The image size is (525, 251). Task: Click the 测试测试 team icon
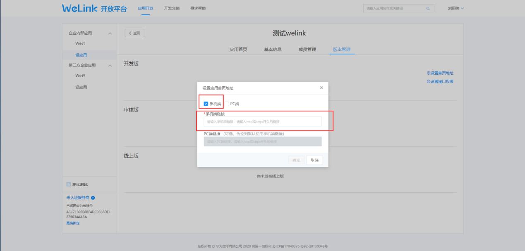point(69,185)
